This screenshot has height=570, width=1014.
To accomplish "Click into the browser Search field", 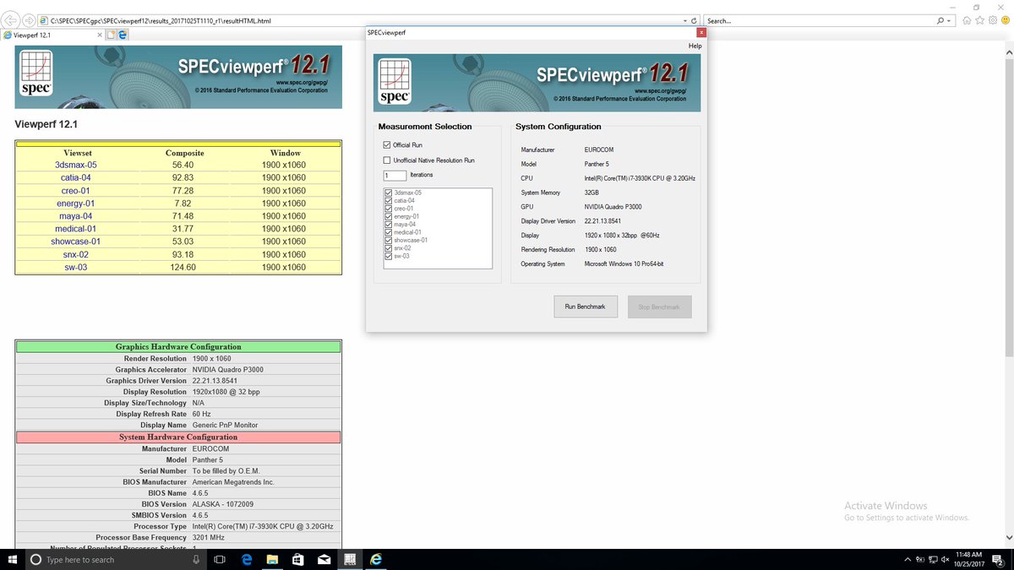I will [x=820, y=20].
